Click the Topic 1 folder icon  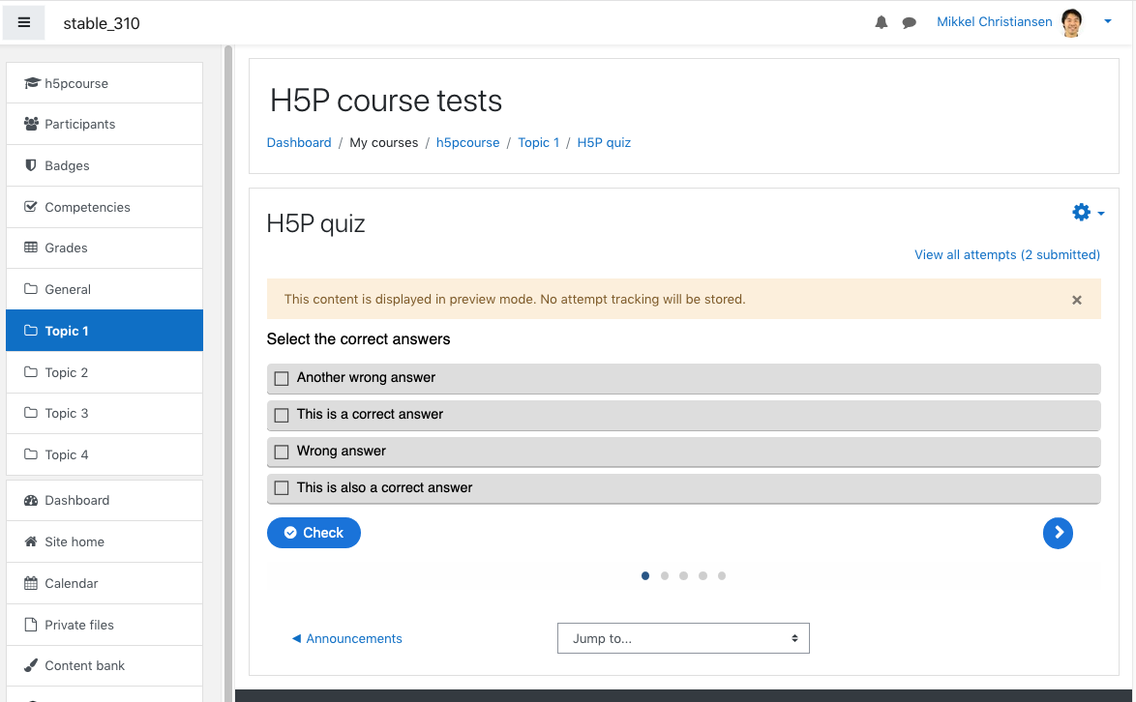point(30,331)
